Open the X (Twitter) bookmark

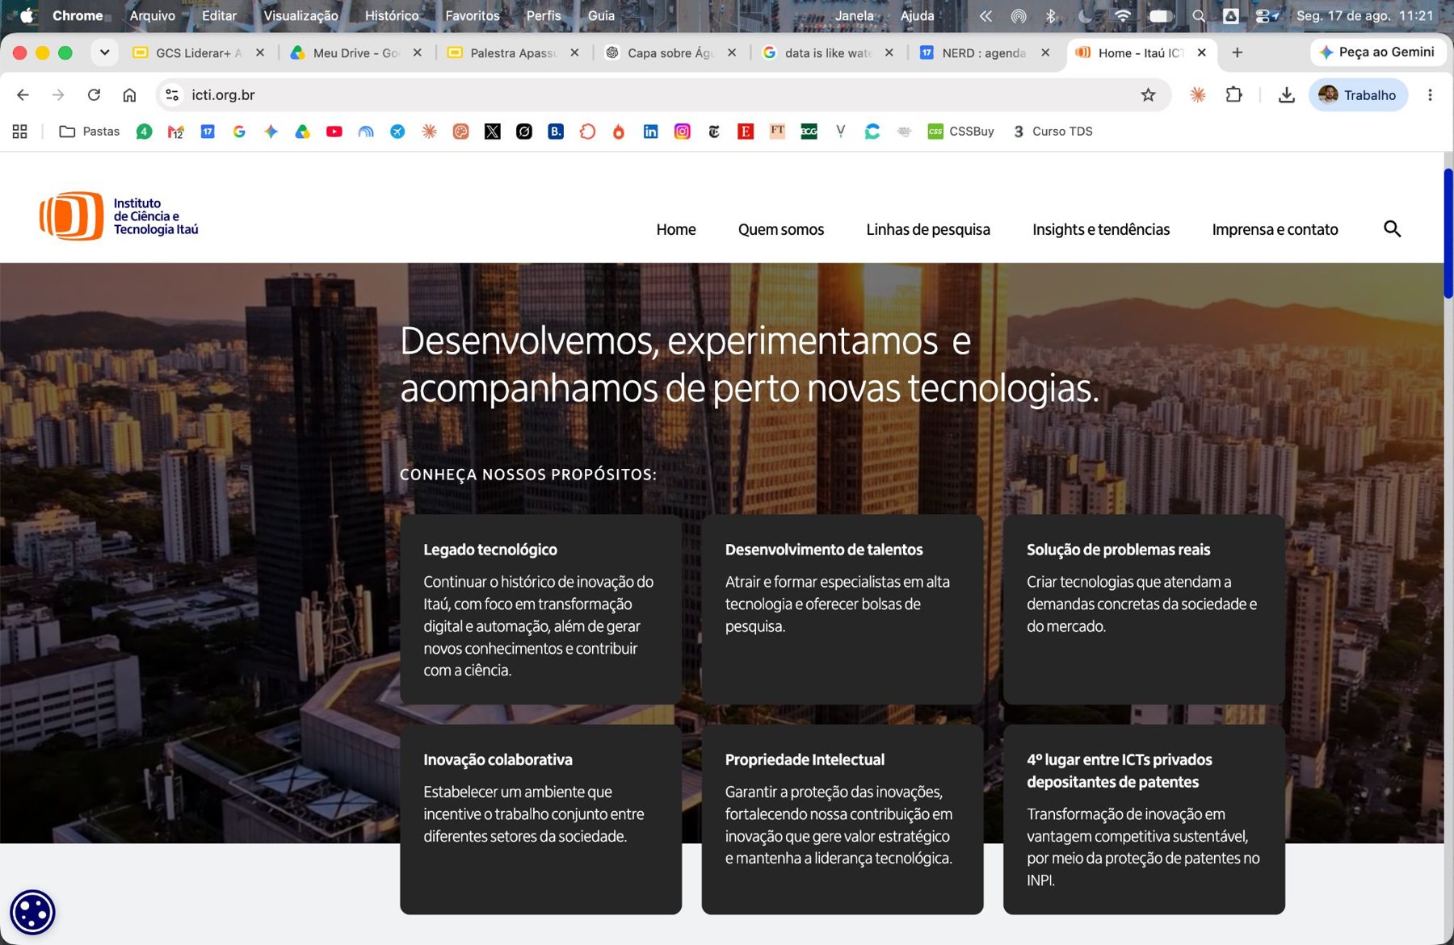492,132
